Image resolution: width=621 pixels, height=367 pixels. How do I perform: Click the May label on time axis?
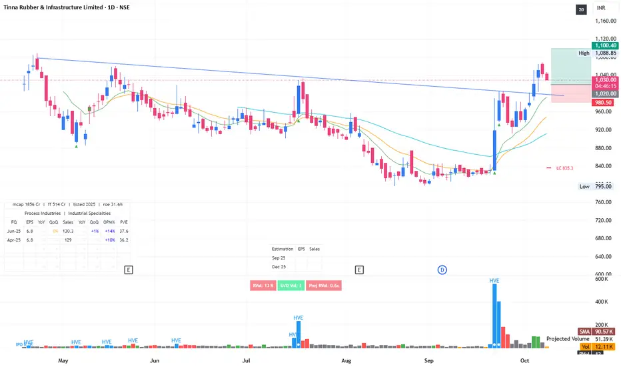coord(63,360)
